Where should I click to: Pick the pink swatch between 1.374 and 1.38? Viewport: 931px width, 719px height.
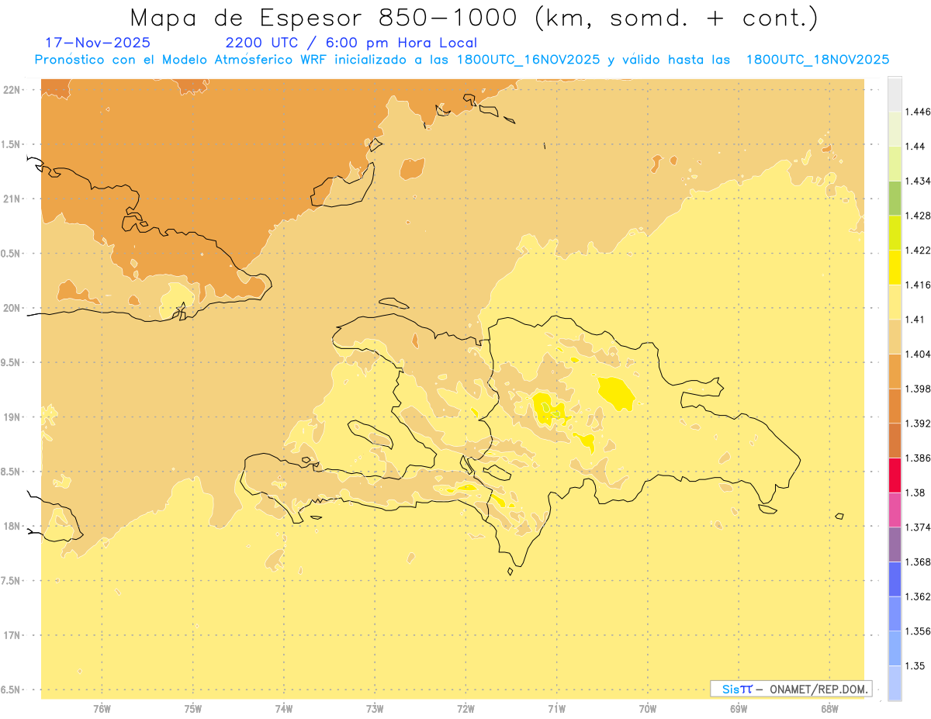895,510
